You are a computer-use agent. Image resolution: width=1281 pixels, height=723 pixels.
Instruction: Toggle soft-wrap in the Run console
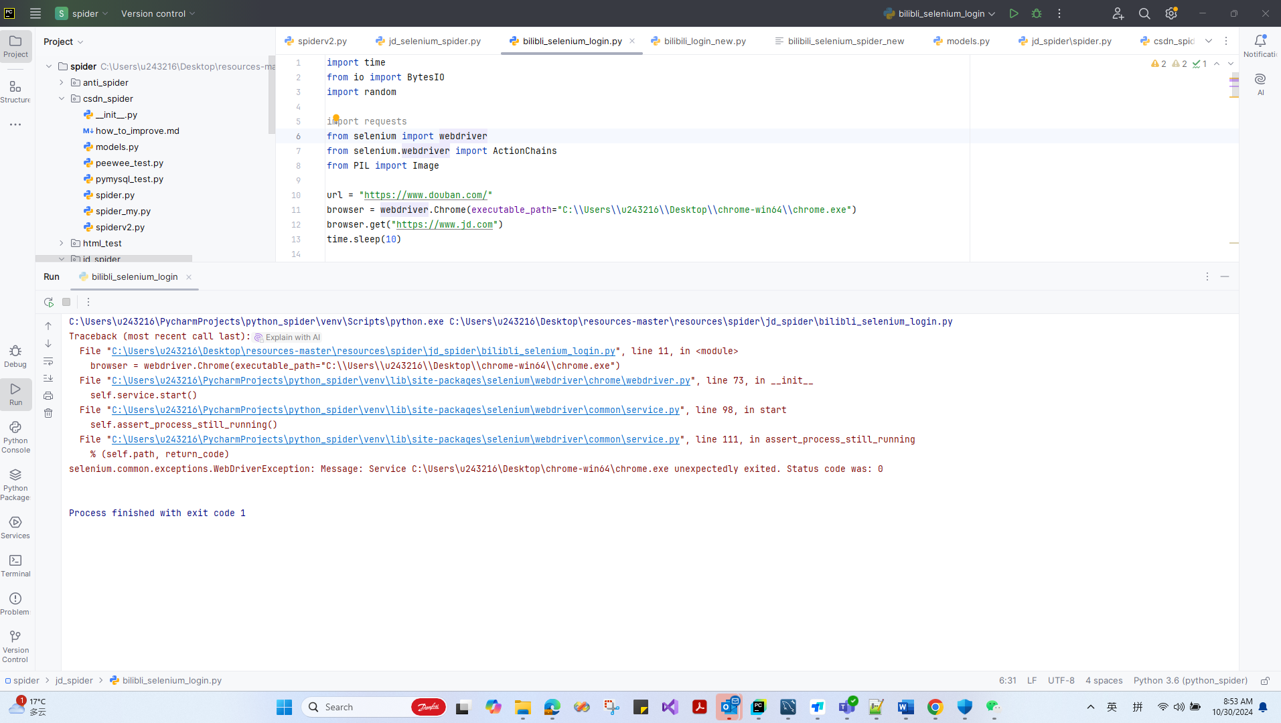48,361
